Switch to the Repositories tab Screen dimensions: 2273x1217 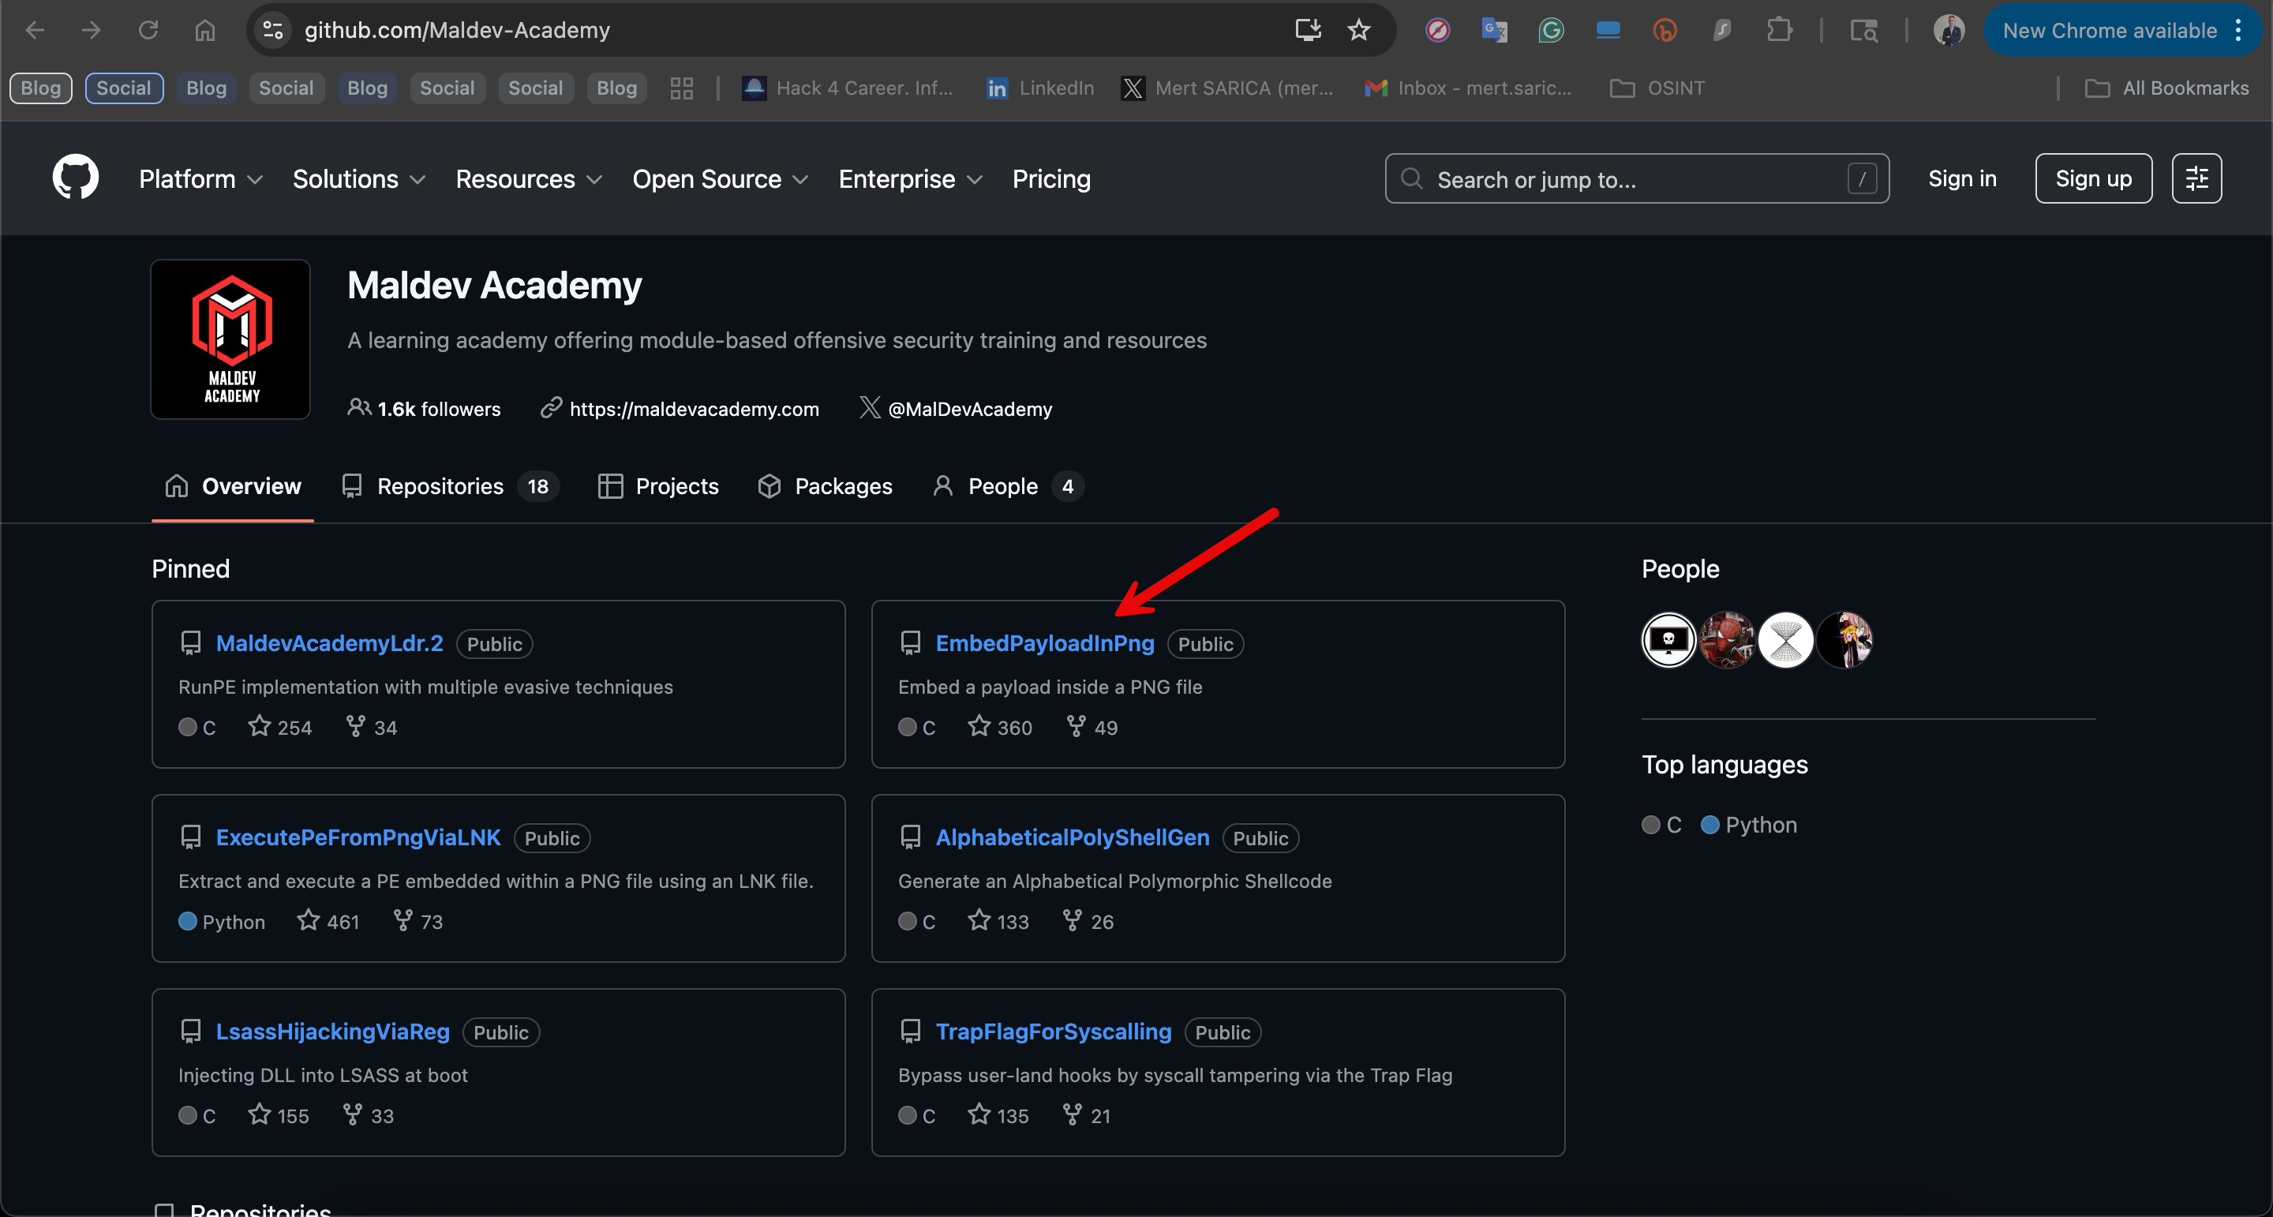tap(450, 486)
